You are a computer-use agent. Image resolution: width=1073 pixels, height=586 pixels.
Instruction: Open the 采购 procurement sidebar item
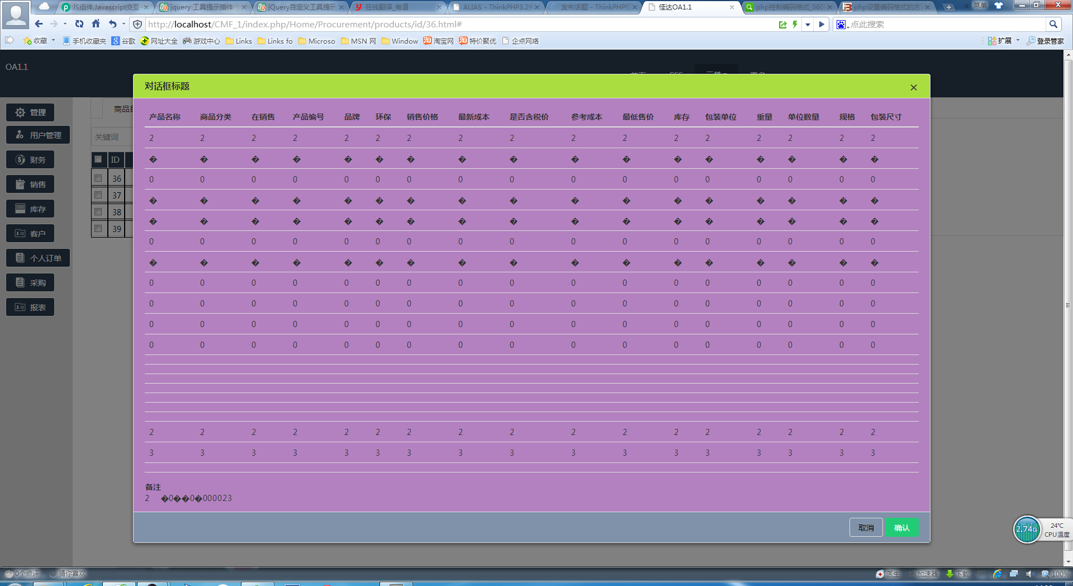(30, 282)
